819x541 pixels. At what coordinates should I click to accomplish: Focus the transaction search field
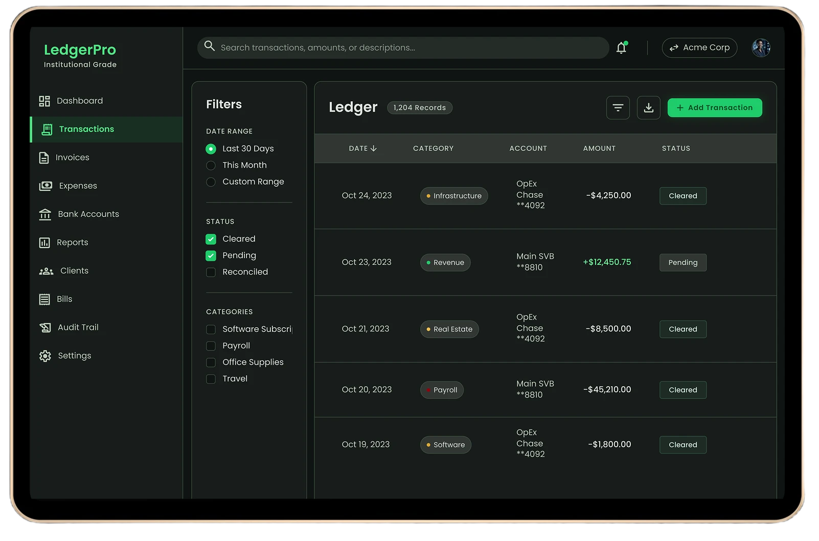click(x=403, y=48)
